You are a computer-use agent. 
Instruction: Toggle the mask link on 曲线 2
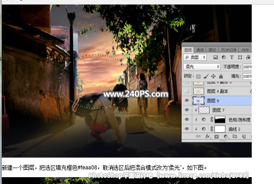212,129
